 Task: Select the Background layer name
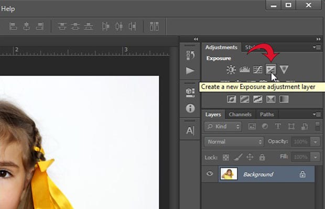coord(258,174)
